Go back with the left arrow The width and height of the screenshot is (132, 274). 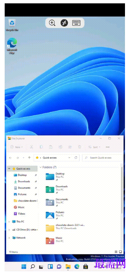[10, 158]
